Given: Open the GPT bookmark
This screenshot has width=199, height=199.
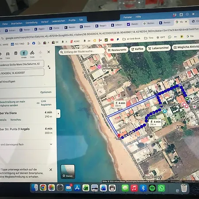Looking at the screenshot, I should 161,38.
